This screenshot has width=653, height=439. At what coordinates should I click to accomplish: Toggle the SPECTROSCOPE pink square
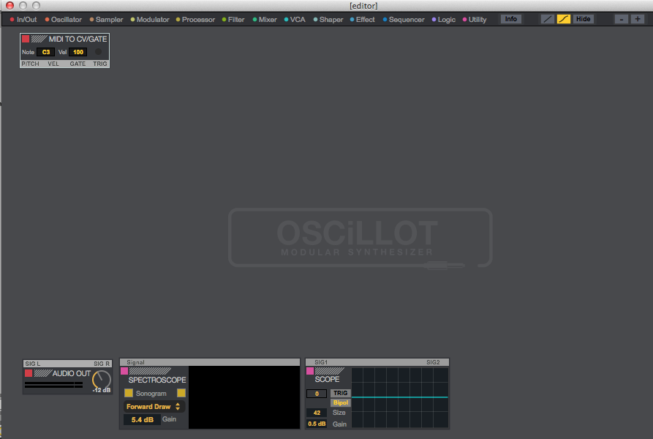pos(124,371)
